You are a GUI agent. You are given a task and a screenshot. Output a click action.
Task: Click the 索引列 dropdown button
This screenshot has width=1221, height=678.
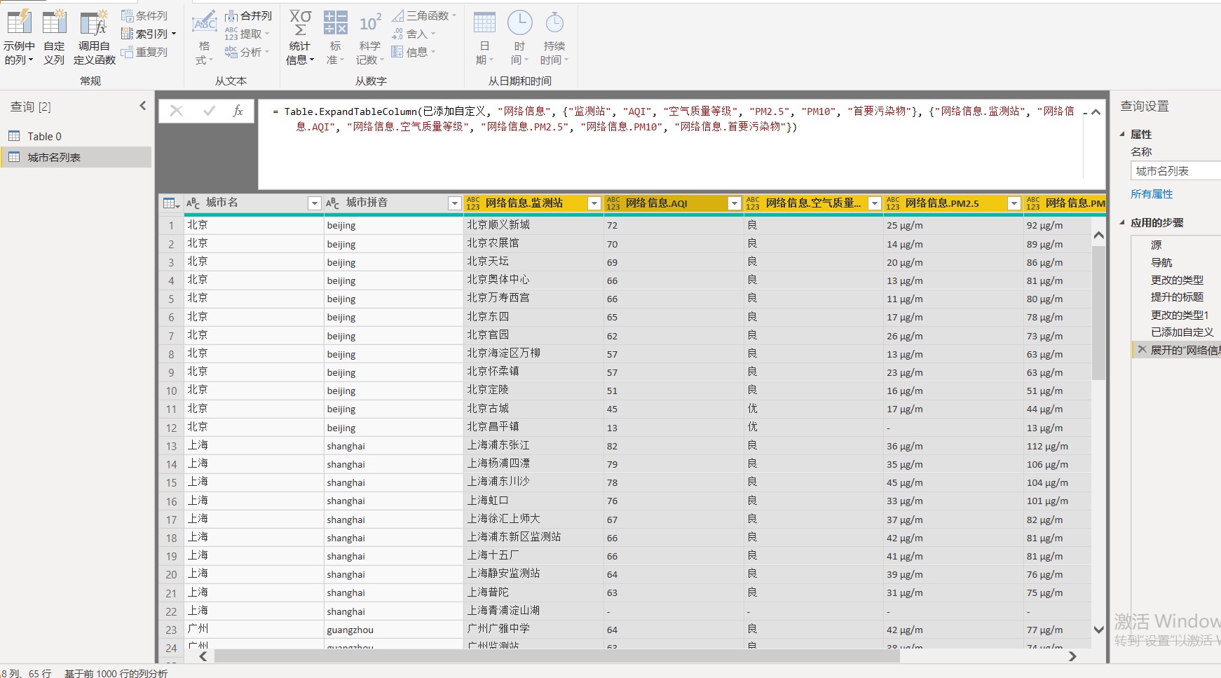pyautogui.click(x=174, y=34)
